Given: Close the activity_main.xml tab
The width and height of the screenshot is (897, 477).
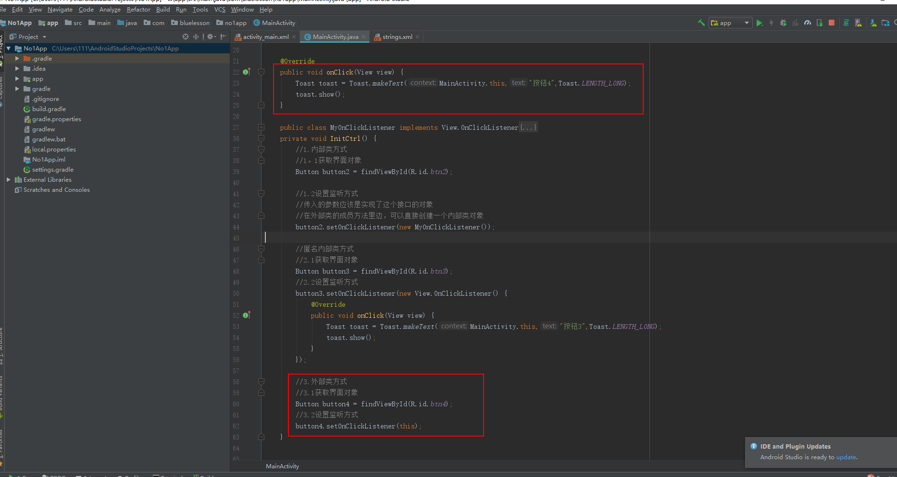Looking at the screenshot, I should pos(294,37).
